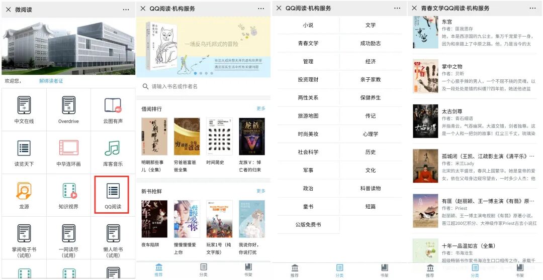Click the 太古剑尊 cover image
The image size is (543, 280).
pyautogui.click(x=426, y=121)
